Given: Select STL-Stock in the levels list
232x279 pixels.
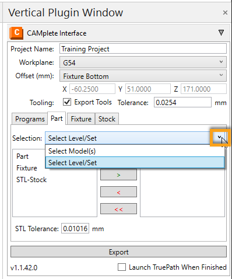Looking at the screenshot, I should pos(31,180).
